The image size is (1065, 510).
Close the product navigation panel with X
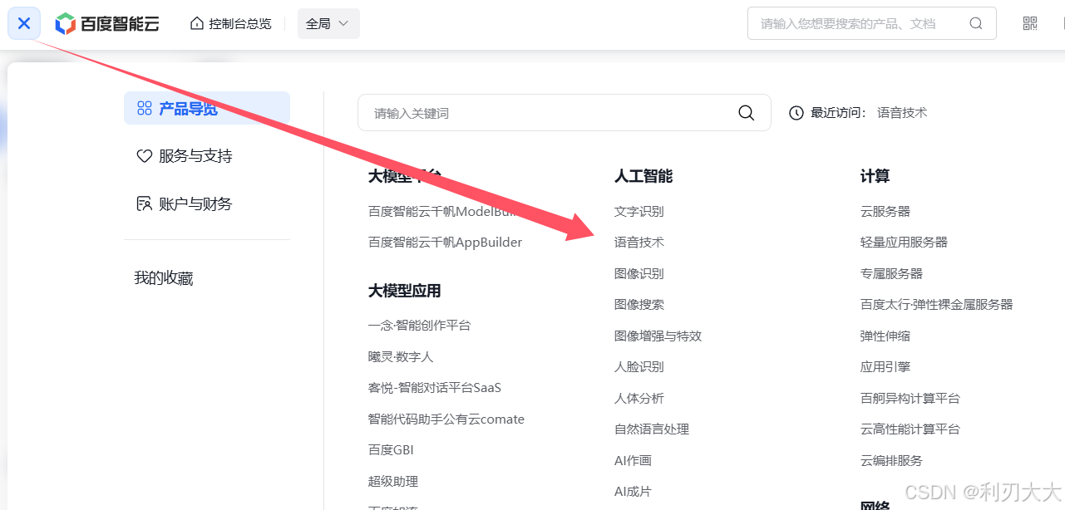24,23
